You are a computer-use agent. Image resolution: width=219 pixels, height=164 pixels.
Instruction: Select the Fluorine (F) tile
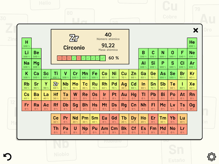[182, 53]
